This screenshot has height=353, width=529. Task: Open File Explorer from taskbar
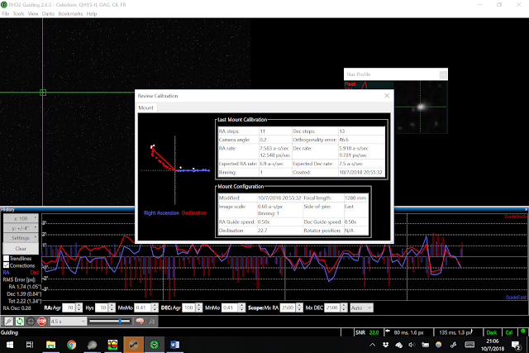[x=50, y=345]
